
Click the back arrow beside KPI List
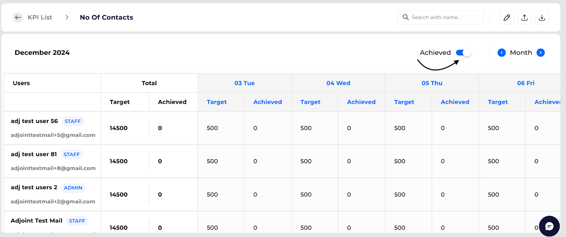click(18, 17)
